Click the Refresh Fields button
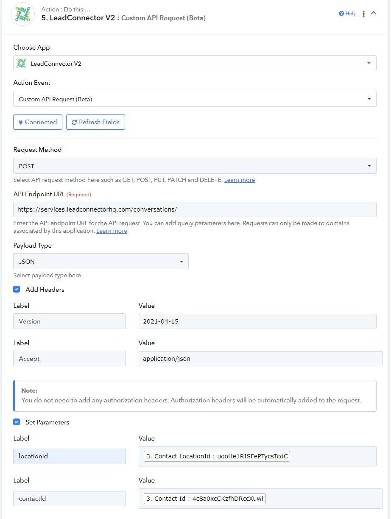This screenshot has height=519, width=391. click(95, 122)
